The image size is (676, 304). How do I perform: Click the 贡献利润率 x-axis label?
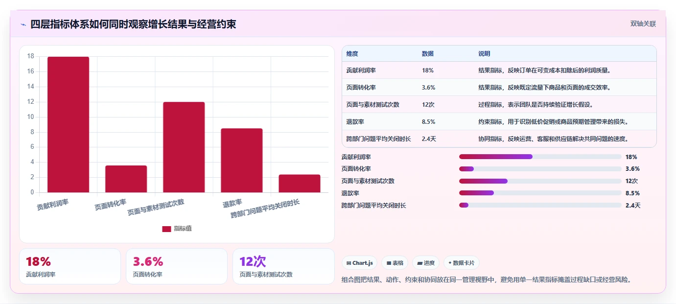53,205
